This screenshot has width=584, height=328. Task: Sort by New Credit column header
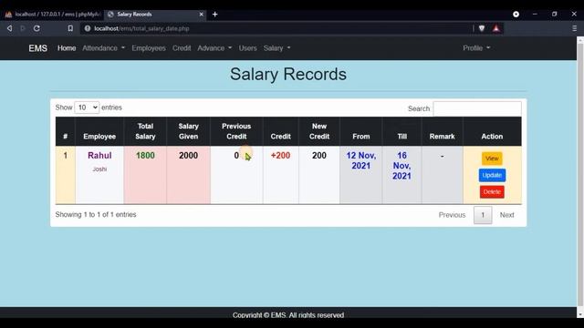tap(319, 131)
